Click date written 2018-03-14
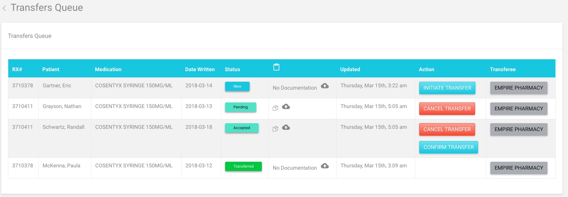Image resolution: width=568 pixels, height=197 pixels. click(199, 86)
